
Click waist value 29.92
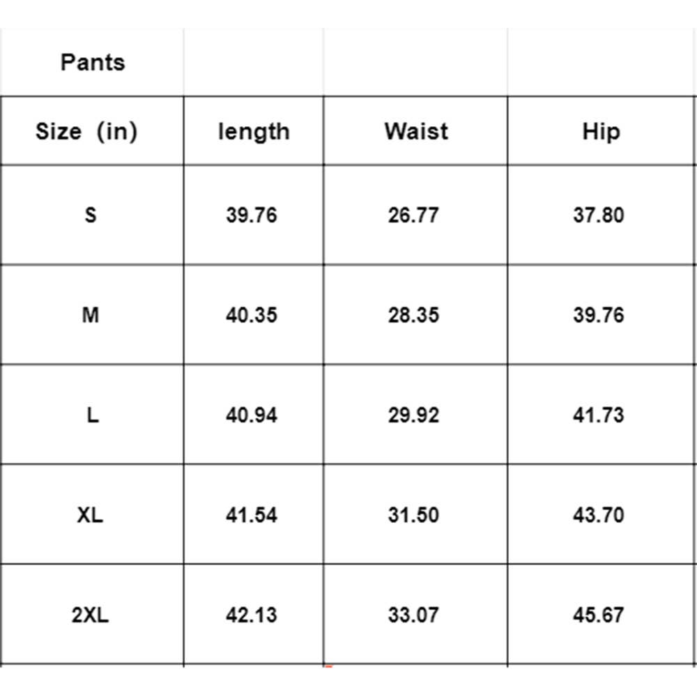414,415
